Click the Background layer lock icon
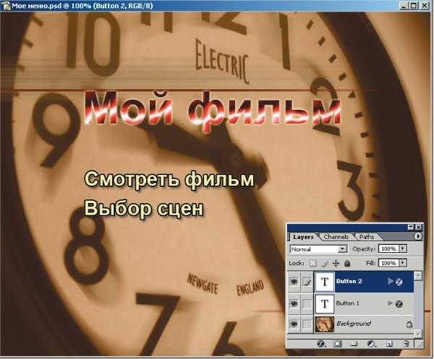 [x=409, y=324]
